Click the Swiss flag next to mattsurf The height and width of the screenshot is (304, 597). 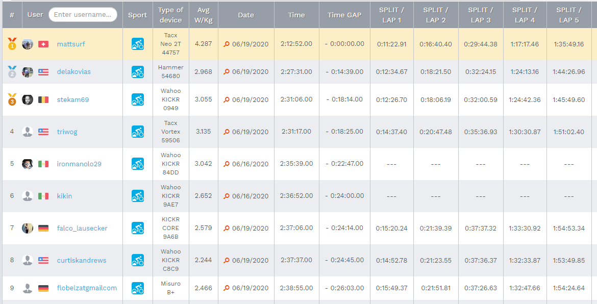[43, 44]
